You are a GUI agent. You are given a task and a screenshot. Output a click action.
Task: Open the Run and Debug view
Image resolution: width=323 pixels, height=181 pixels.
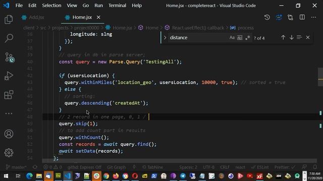pyautogui.click(x=9, y=76)
